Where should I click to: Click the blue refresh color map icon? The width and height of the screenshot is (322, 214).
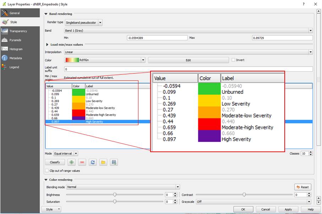tap(93, 162)
